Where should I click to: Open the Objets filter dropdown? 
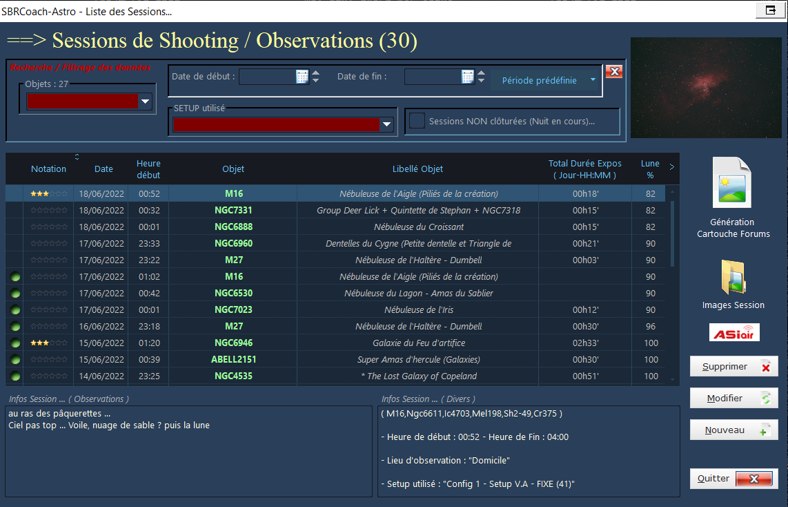click(x=145, y=101)
